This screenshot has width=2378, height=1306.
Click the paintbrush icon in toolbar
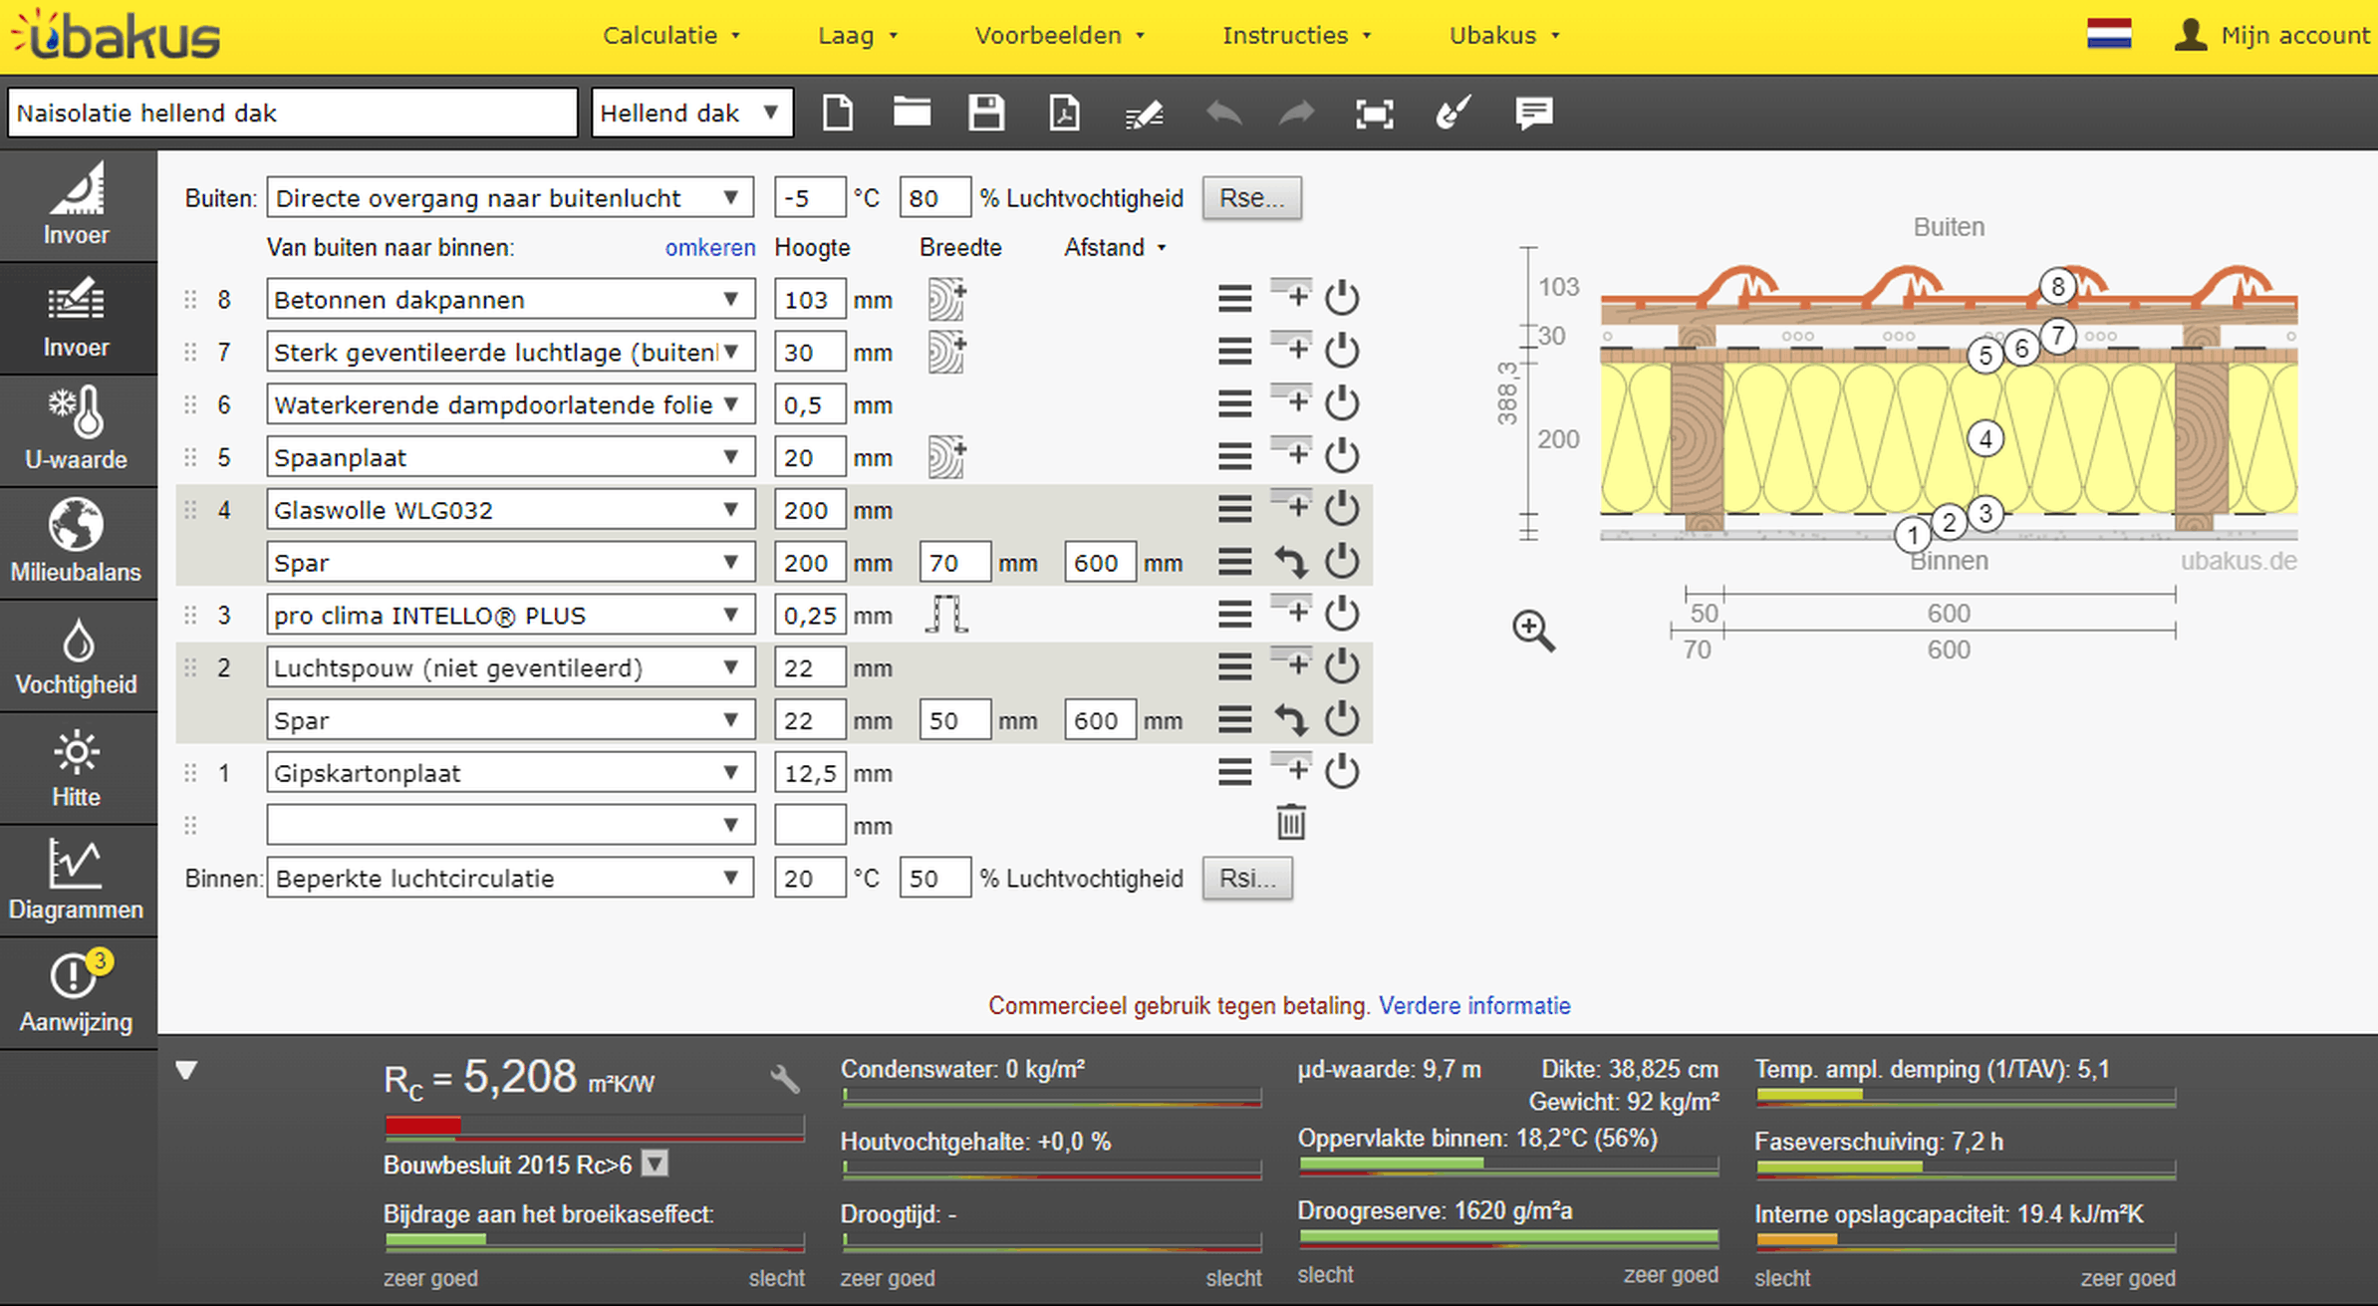click(x=1453, y=113)
